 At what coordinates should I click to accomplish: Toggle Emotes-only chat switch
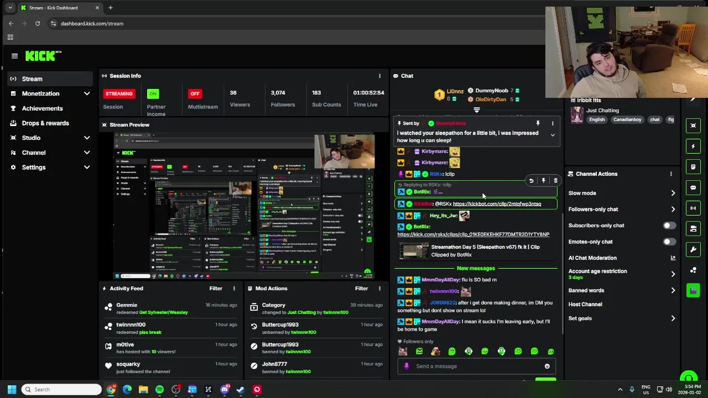tap(669, 242)
